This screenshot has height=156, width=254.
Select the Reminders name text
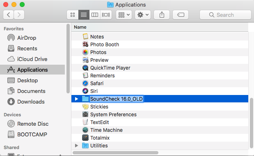103,75
